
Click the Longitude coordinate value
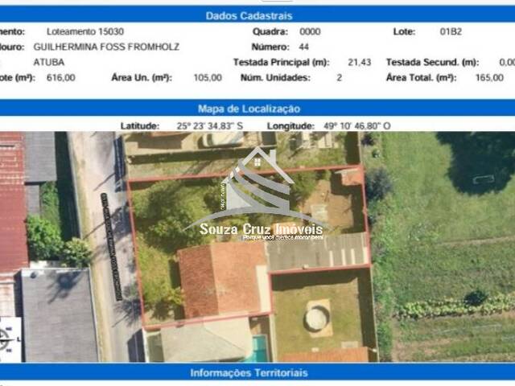click(356, 125)
